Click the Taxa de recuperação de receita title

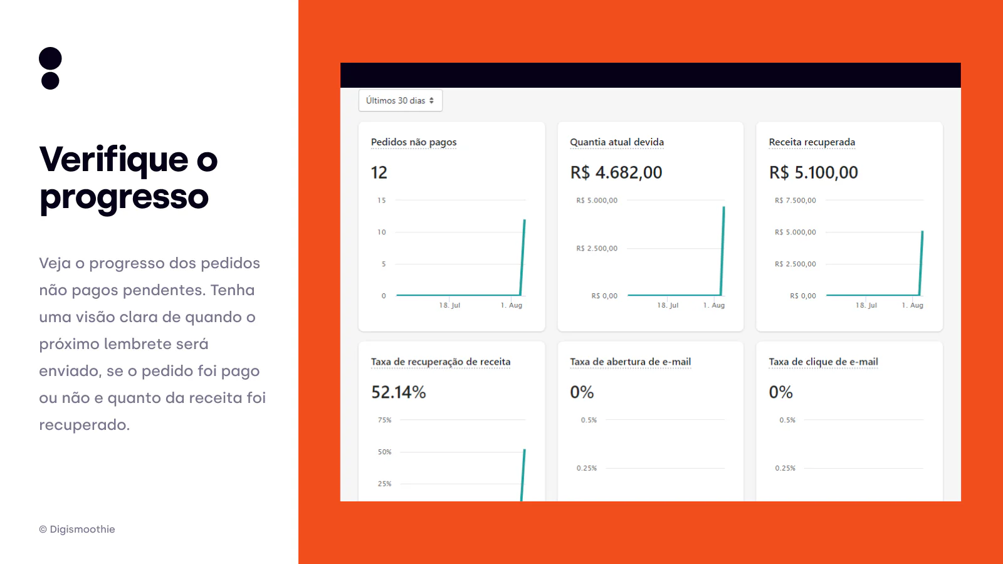(x=441, y=362)
